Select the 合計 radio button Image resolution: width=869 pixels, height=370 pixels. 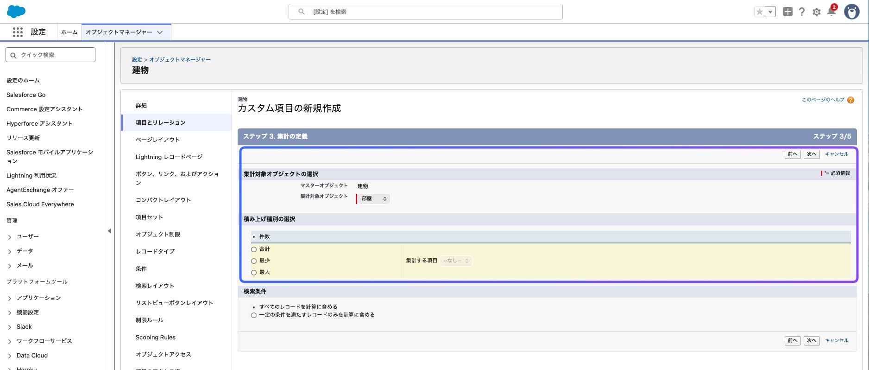[x=254, y=249]
